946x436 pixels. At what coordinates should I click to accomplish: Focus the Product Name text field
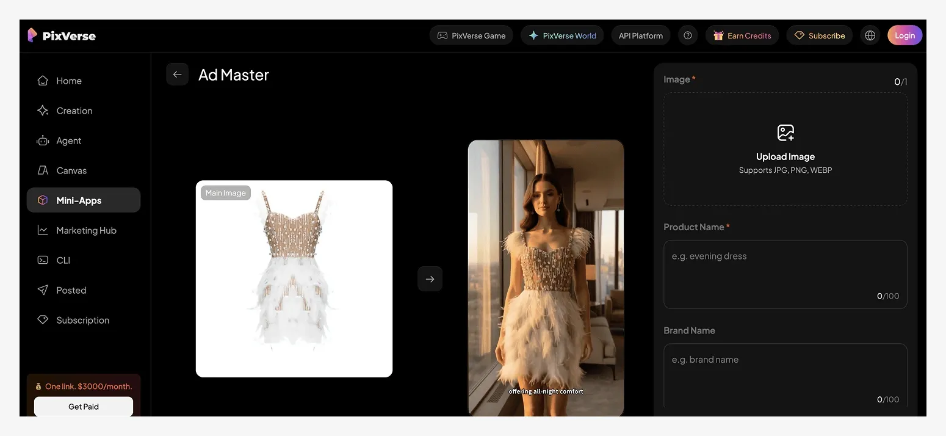pos(785,274)
